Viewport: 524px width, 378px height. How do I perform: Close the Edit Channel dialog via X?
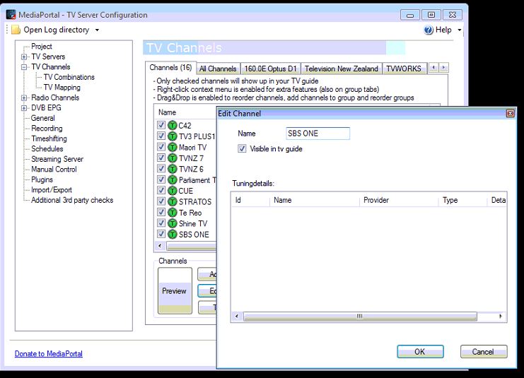pyautogui.click(x=510, y=113)
